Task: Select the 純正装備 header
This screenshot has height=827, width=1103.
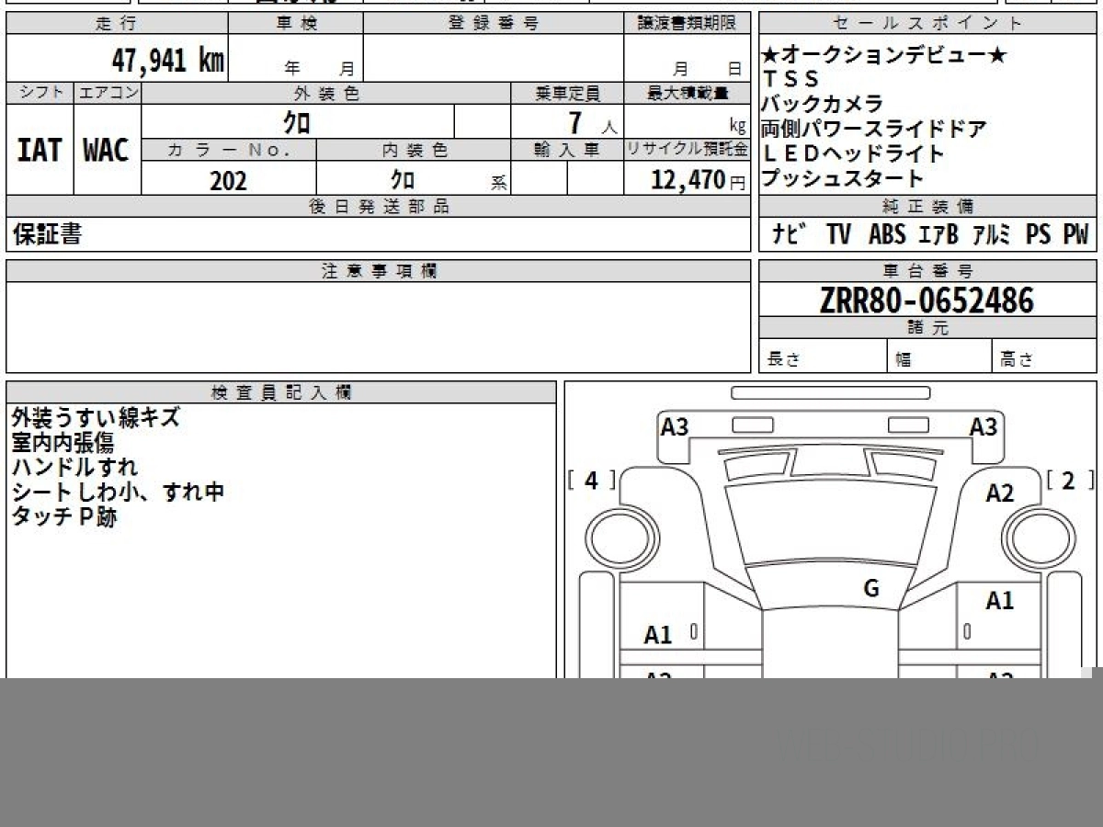Action: click(928, 207)
